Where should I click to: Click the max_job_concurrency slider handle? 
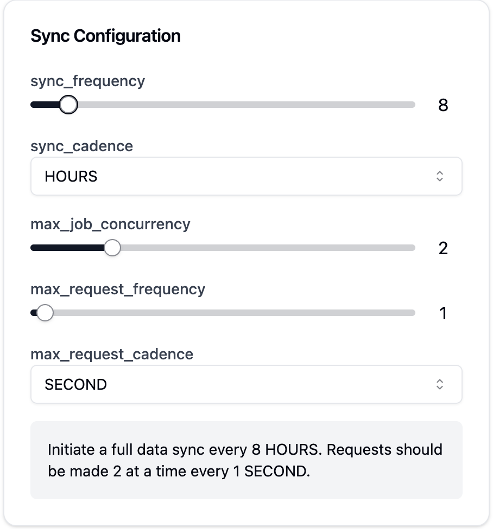pyautogui.click(x=112, y=248)
